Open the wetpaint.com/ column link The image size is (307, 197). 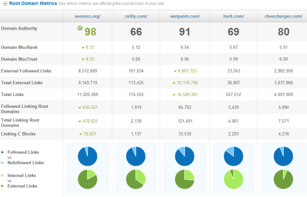pos(185,16)
